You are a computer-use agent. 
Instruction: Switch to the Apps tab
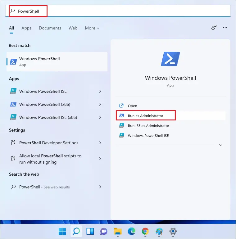[26, 28]
